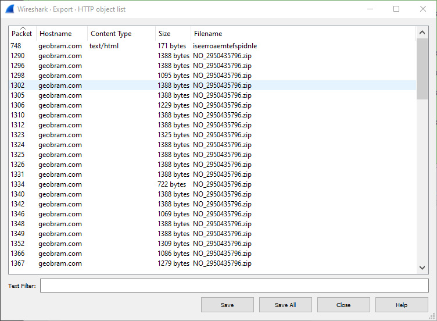The image size is (437, 321).
Task: Select the 171 bytes size cell
Action: (171, 46)
